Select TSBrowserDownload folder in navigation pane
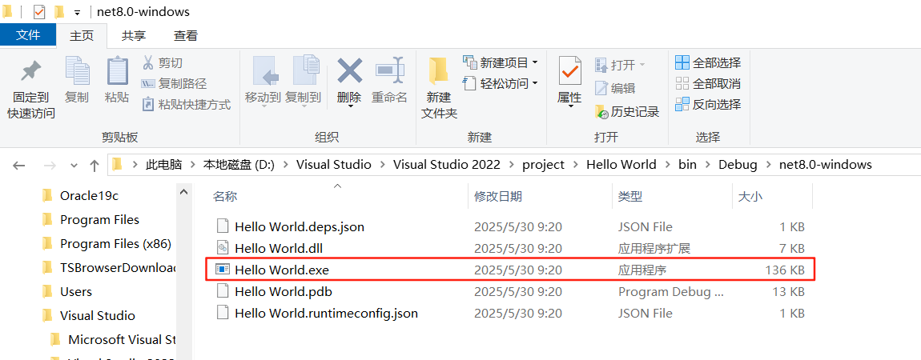 [x=109, y=268]
